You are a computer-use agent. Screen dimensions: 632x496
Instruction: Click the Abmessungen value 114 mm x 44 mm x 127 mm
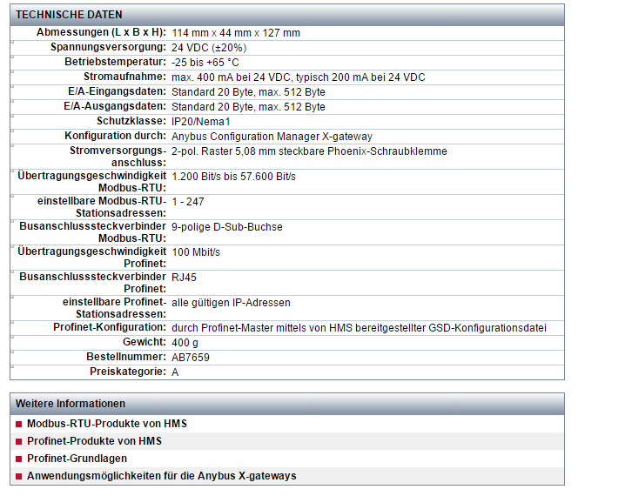(x=236, y=33)
